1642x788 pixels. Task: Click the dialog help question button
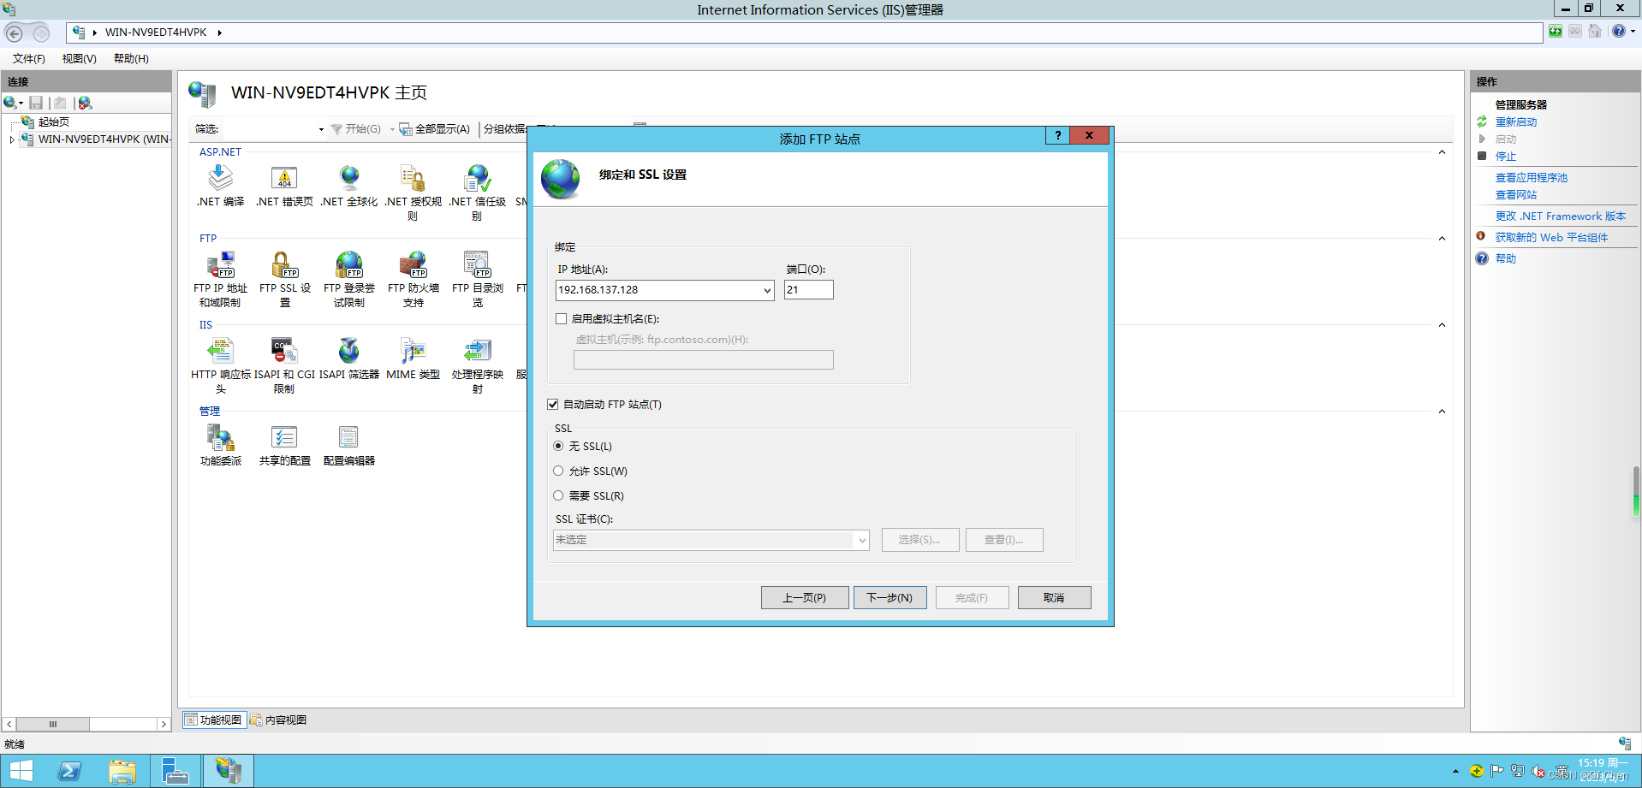click(1058, 135)
